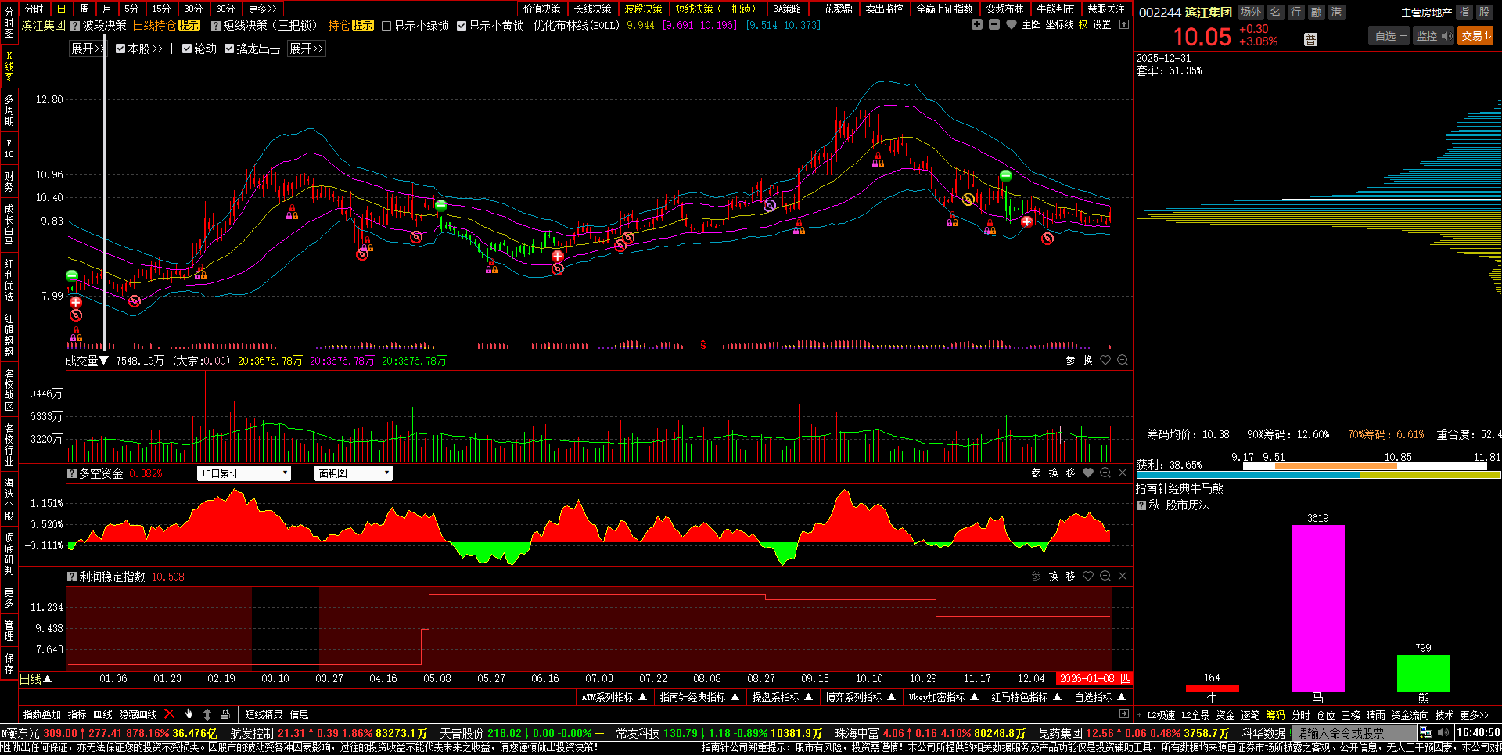Toggle the 显示小黄锁 checkbox

(x=462, y=26)
